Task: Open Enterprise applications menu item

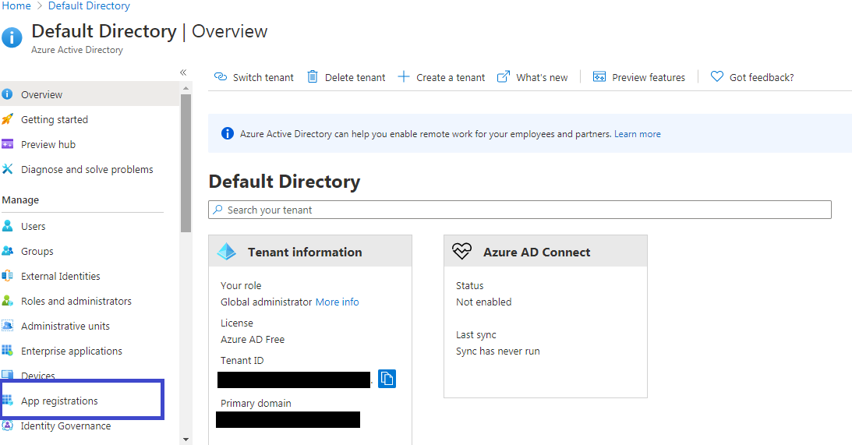Action: coord(71,351)
